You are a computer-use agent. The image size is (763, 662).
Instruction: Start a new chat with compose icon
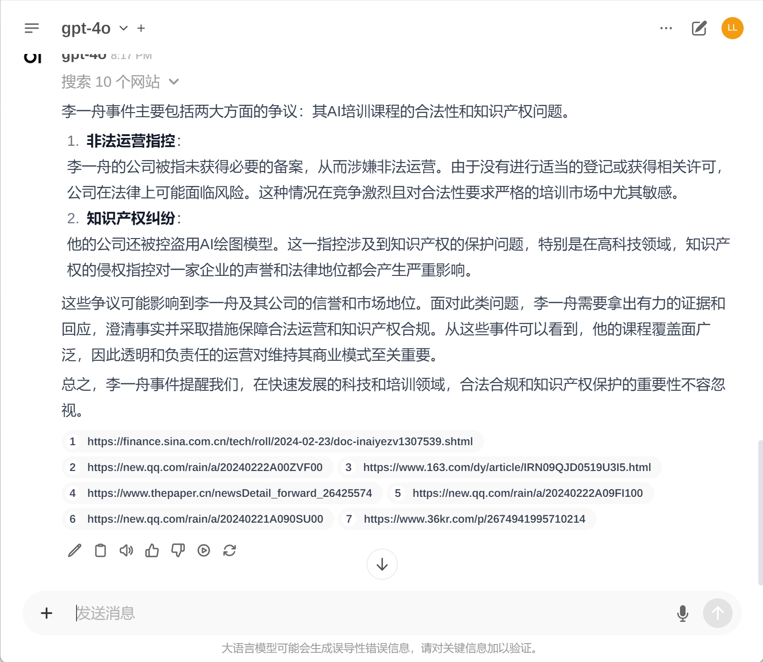point(699,28)
